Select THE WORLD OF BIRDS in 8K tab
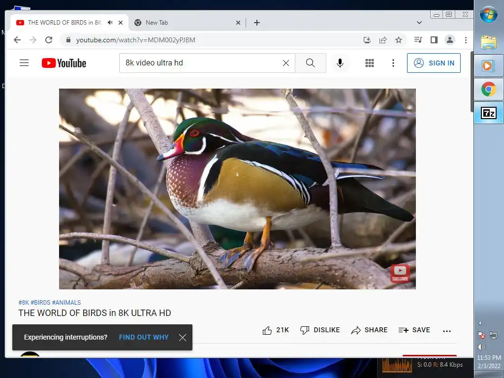 pos(64,23)
